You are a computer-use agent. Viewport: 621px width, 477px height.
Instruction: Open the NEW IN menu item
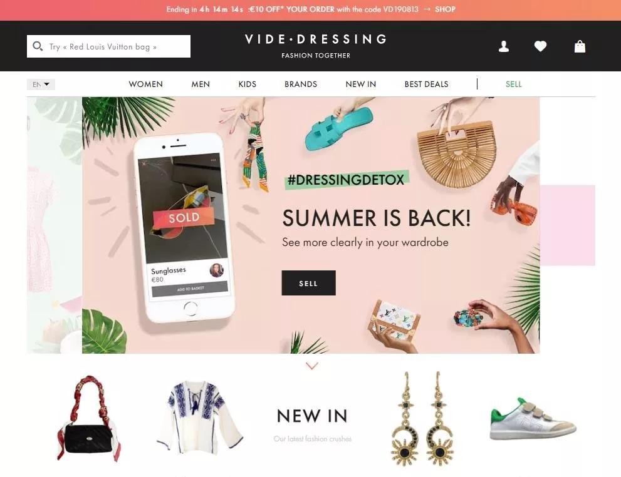tap(361, 85)
